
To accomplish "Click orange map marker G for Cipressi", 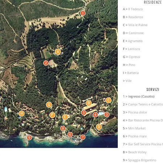I will tap(49, 105).
